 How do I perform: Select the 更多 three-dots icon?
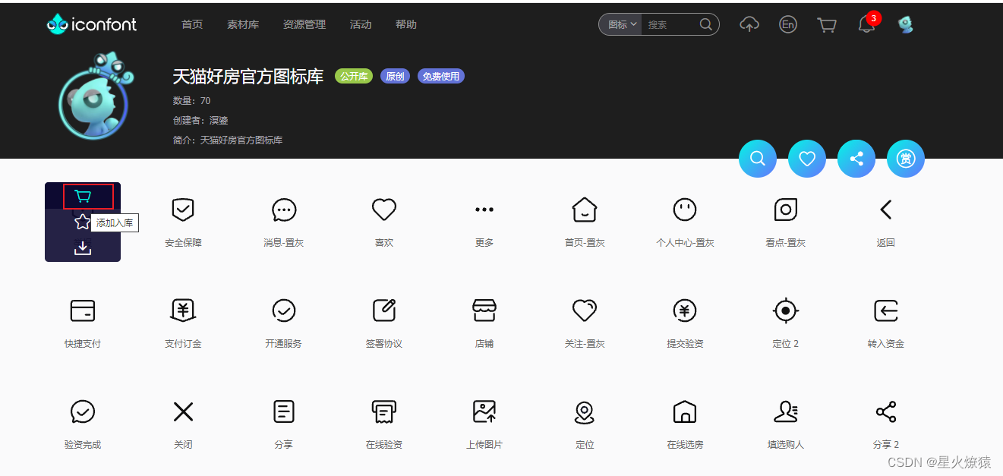484,210
